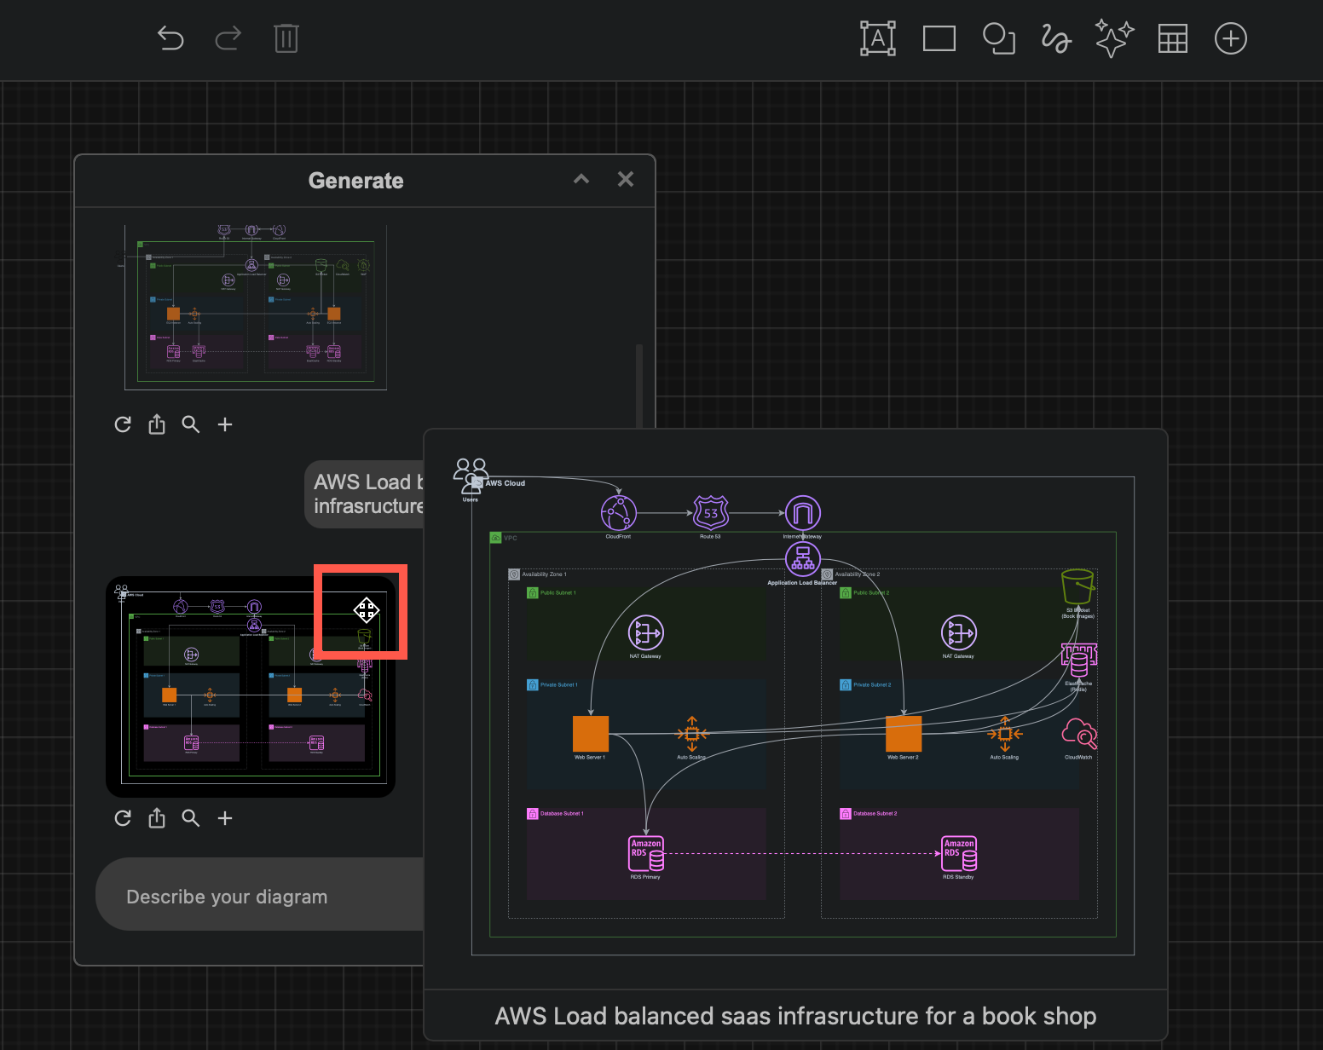1323x1050 pixels.
Task: Click the Describe your diagram input field
Action: click(256, 896)
